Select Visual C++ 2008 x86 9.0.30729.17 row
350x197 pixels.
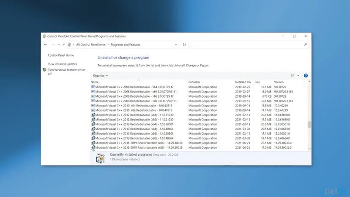197,96
